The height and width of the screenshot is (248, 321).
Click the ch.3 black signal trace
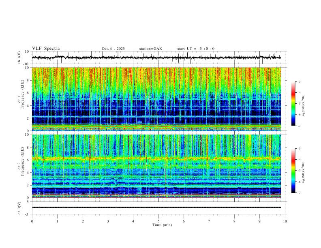coord(156,207)
